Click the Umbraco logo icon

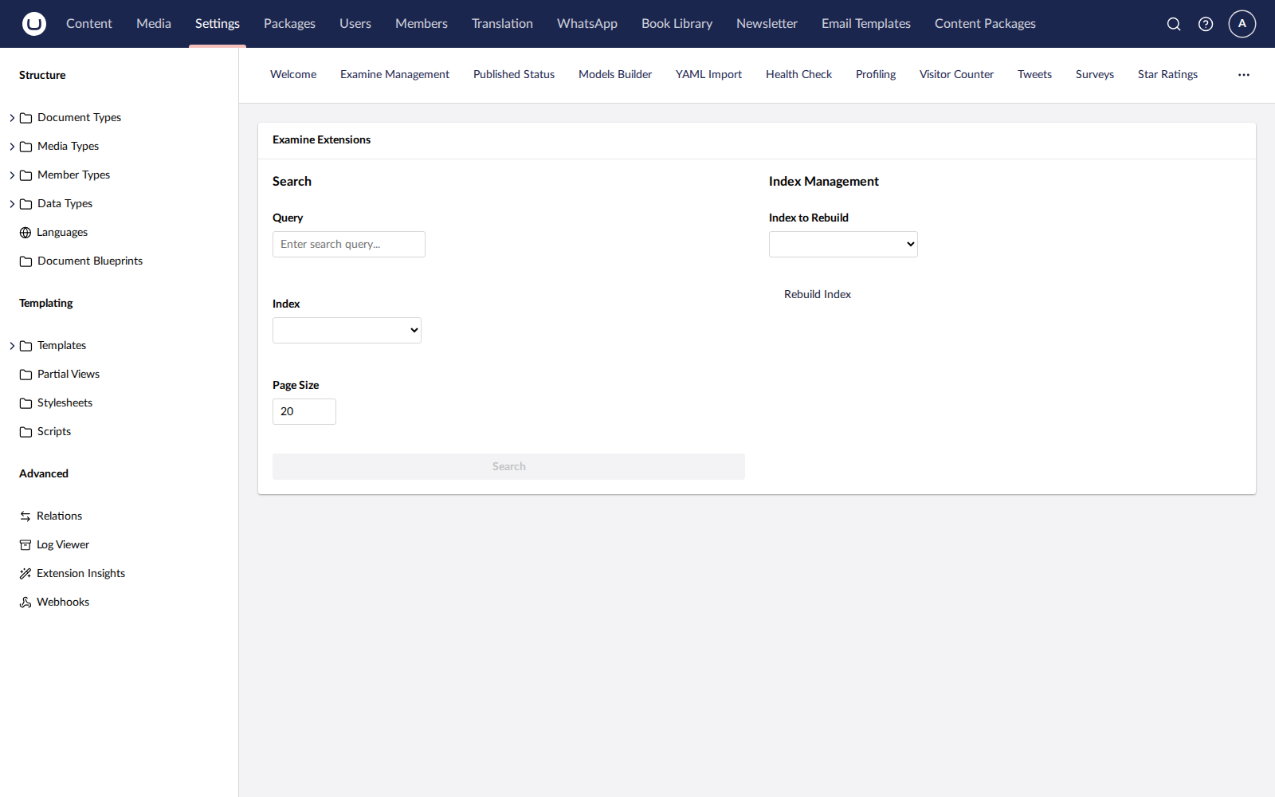34,24
